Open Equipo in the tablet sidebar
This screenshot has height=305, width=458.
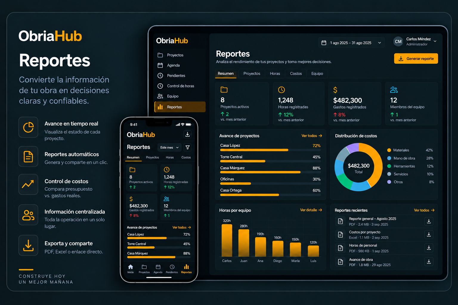tap(180, 96)
